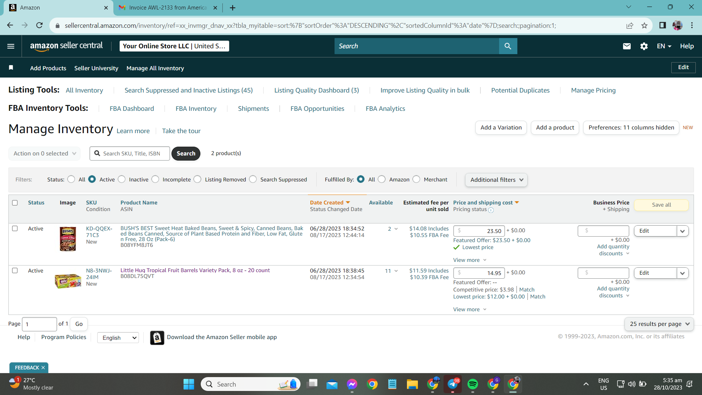Image resolution: width=702 pixels, height=395 pixels.
Task: Click the Amazon Seller mobile app icon
Action: [x=157, y=338]
